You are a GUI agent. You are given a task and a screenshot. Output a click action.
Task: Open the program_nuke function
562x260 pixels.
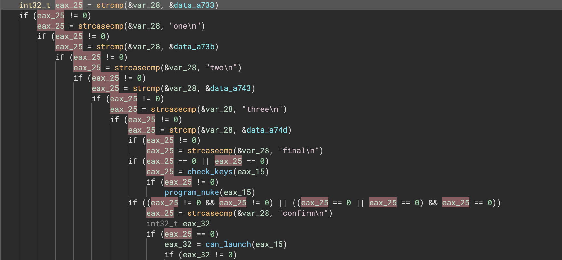coord(192,192)
